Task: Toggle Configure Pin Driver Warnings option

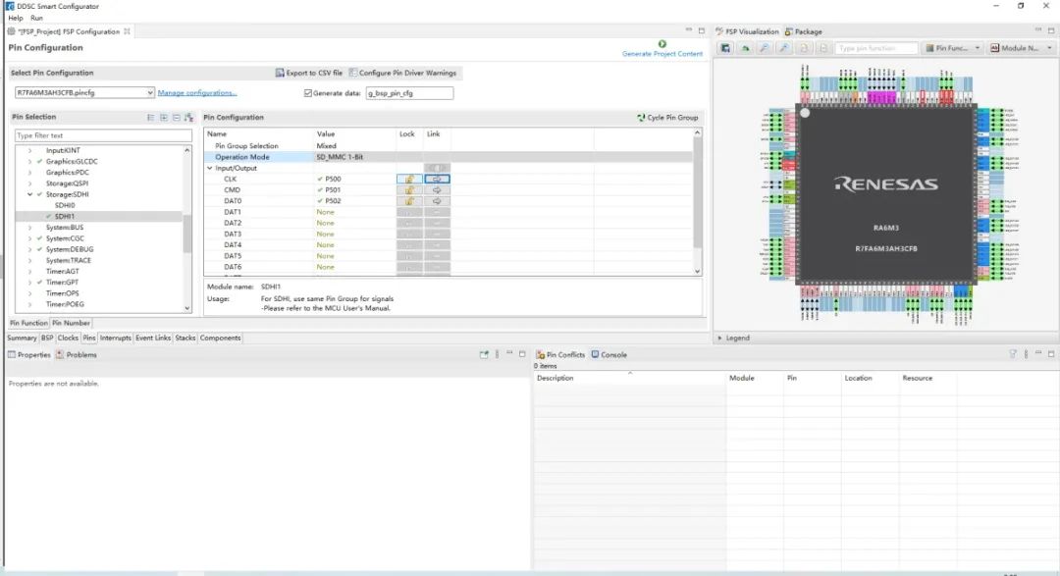Action: (402, 73)
